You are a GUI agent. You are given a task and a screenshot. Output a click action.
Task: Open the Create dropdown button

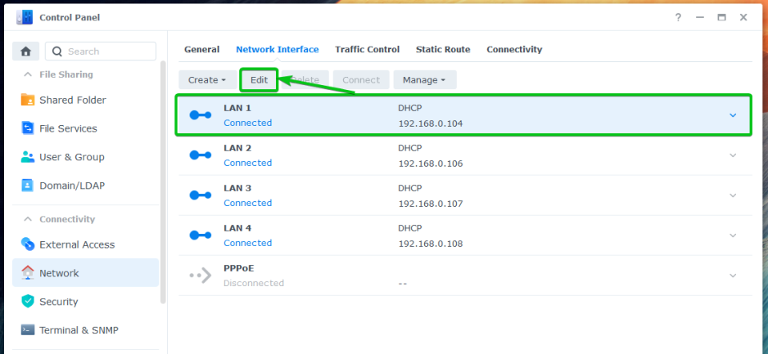coord(207,79)
